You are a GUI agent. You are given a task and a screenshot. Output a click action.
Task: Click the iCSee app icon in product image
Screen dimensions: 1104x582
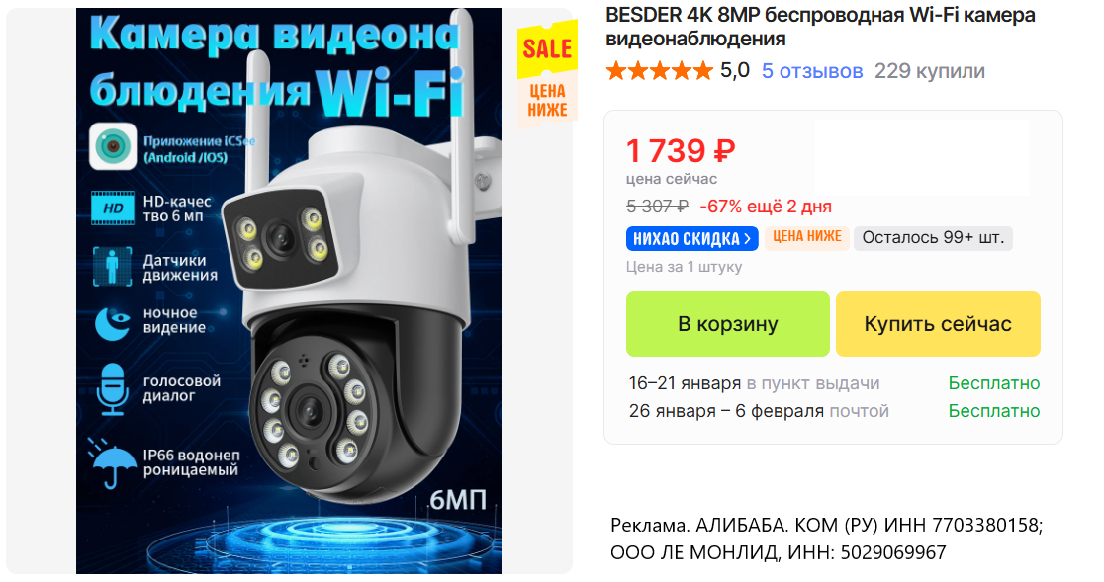[113, 146]
